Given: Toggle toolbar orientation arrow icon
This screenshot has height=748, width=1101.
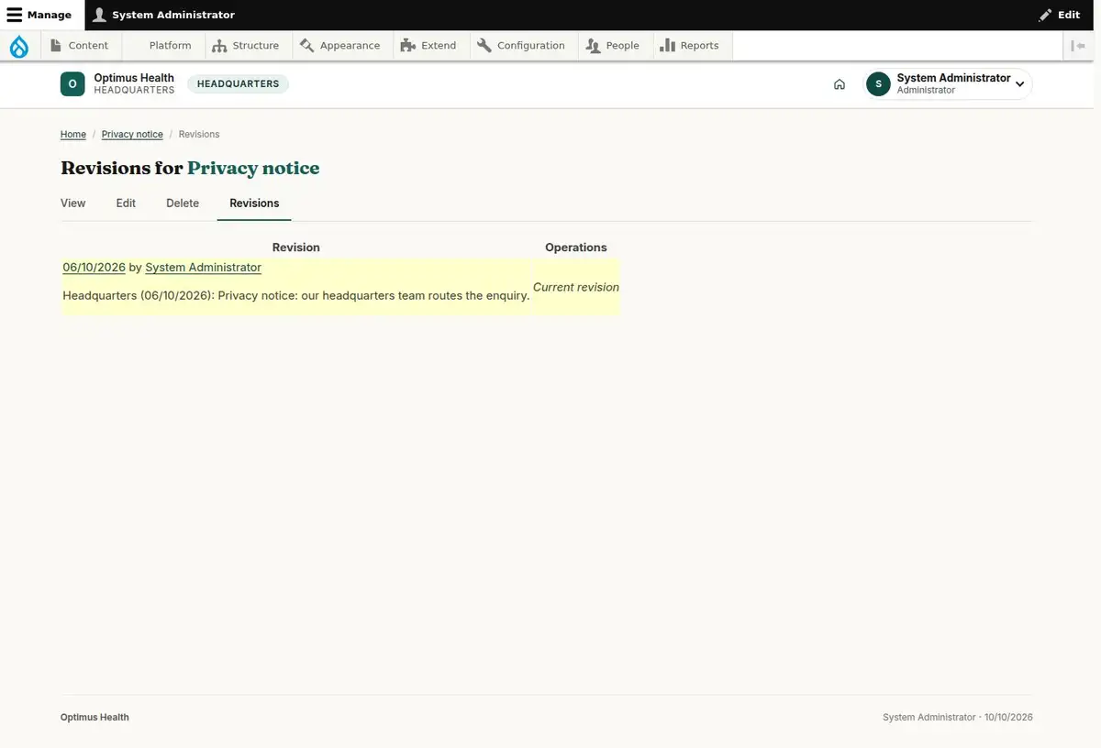Looking at the screenshot, I should point(1079,46).
